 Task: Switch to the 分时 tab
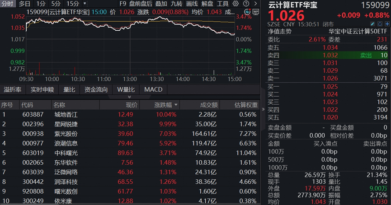pyautogui.click(x=8, y=4)
